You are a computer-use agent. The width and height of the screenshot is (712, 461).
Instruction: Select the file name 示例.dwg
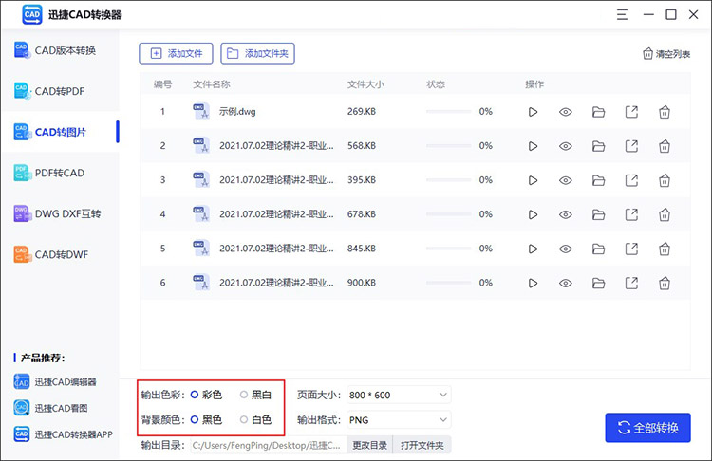click(237, 112)
